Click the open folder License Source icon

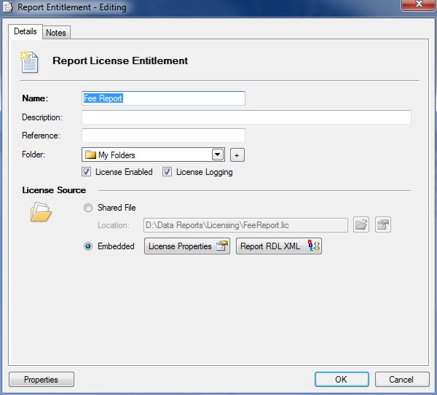41,213
